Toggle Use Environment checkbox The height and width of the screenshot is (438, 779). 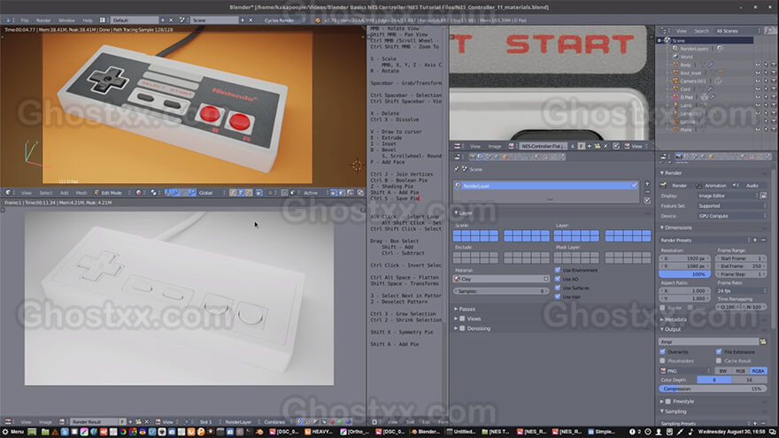[558, 270]
